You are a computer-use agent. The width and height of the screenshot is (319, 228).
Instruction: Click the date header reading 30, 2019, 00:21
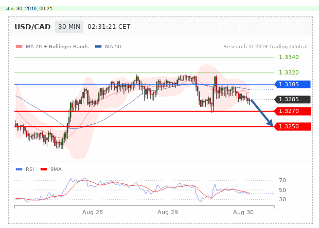pyautogui.click(x=29, y=9)
